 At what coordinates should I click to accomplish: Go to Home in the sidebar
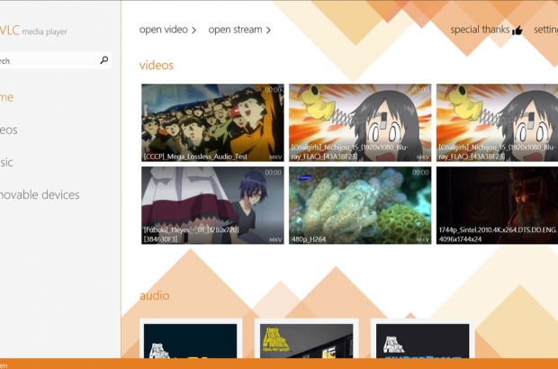(6, 97)
